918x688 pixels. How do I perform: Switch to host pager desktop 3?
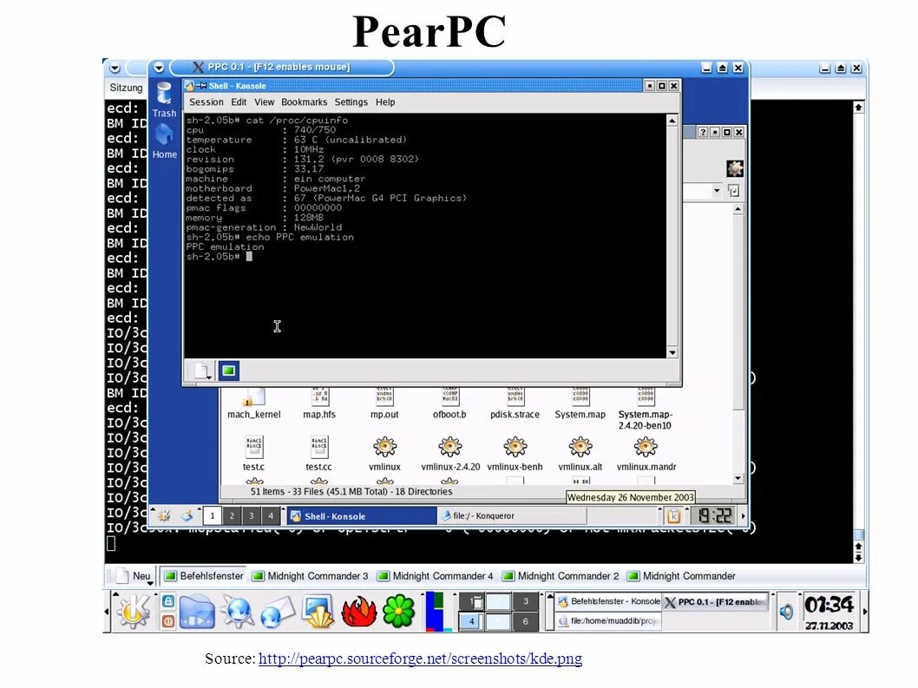click(x=525, y=601)
